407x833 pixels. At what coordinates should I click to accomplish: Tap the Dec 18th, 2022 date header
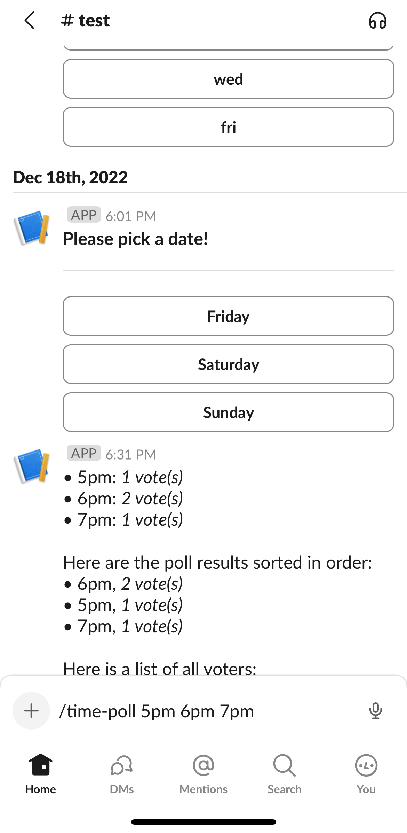(x=70, y=177)
